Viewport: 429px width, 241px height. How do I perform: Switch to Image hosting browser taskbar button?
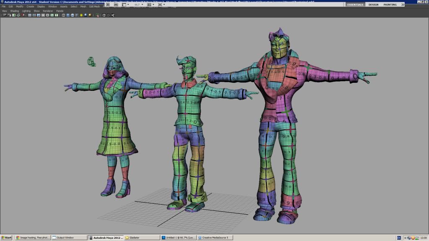tap(33, 238)
